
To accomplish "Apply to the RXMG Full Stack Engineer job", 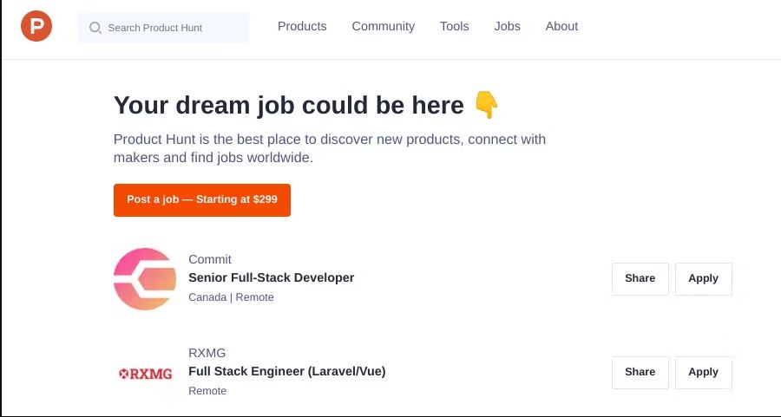I will pyautogui.click(x=703, y=372).
